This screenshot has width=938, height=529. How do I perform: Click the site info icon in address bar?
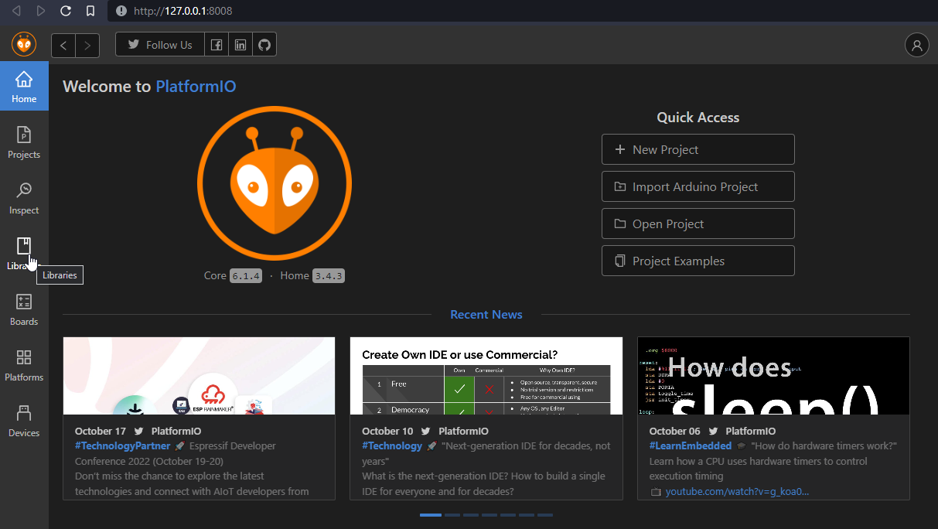(121, 11)
